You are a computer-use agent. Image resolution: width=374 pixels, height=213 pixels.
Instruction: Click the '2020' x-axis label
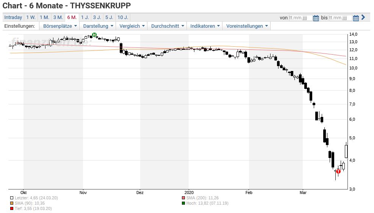point(189,192)
